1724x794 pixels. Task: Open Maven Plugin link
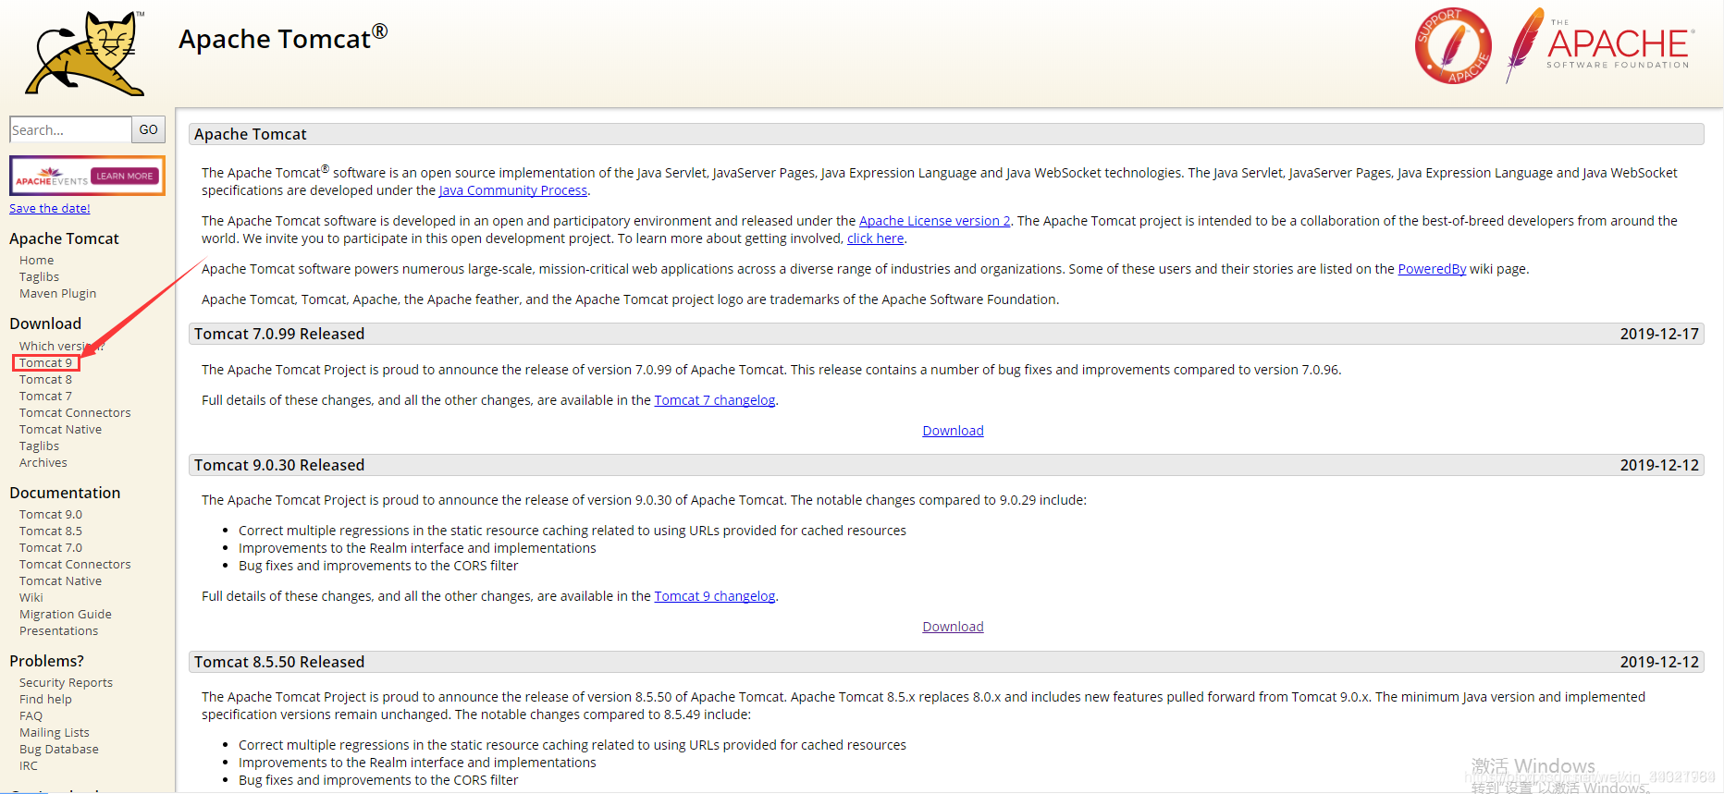coord(57,293)
